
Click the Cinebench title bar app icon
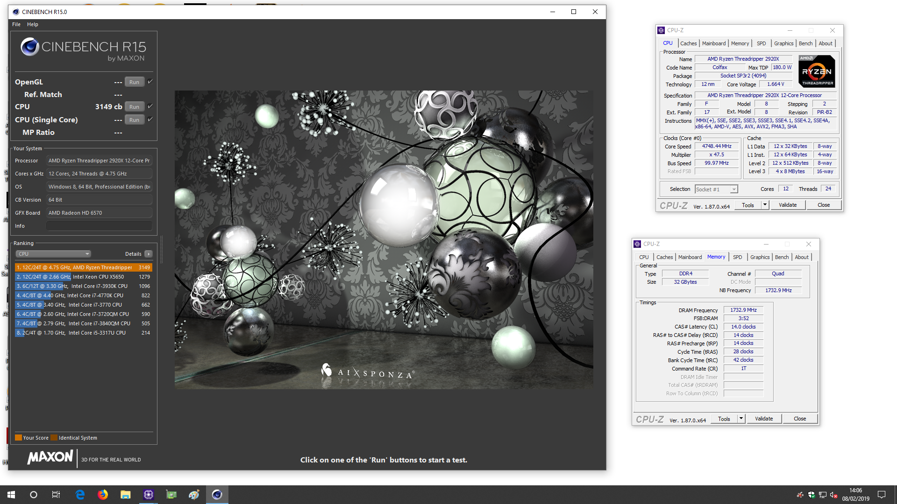16,12
